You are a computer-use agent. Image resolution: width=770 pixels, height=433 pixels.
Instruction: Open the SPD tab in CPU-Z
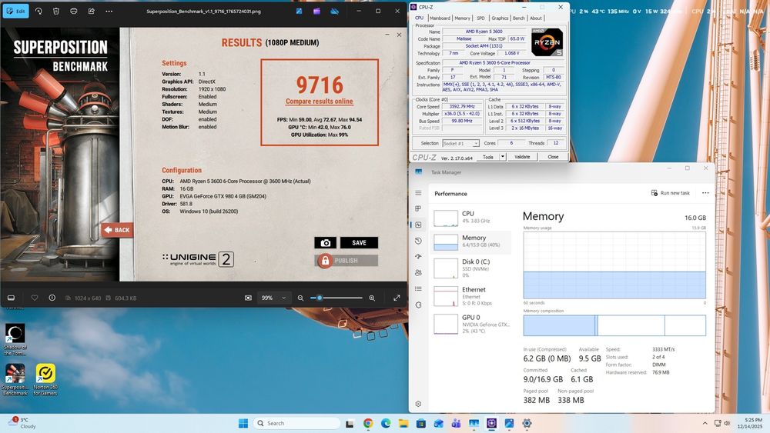(480, 18)
